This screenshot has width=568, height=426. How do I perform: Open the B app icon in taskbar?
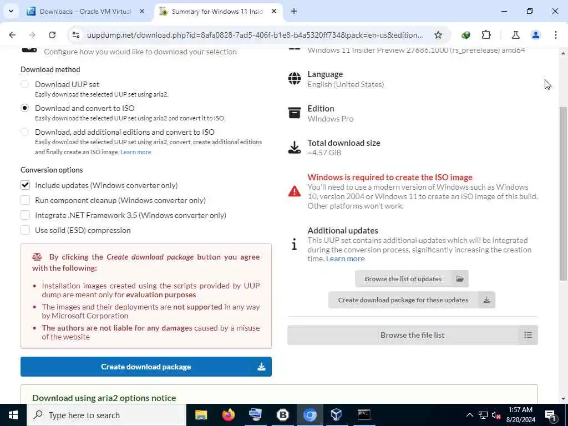282,415
